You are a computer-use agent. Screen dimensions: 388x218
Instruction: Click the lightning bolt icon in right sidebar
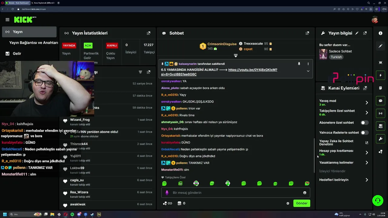[380, 75]
